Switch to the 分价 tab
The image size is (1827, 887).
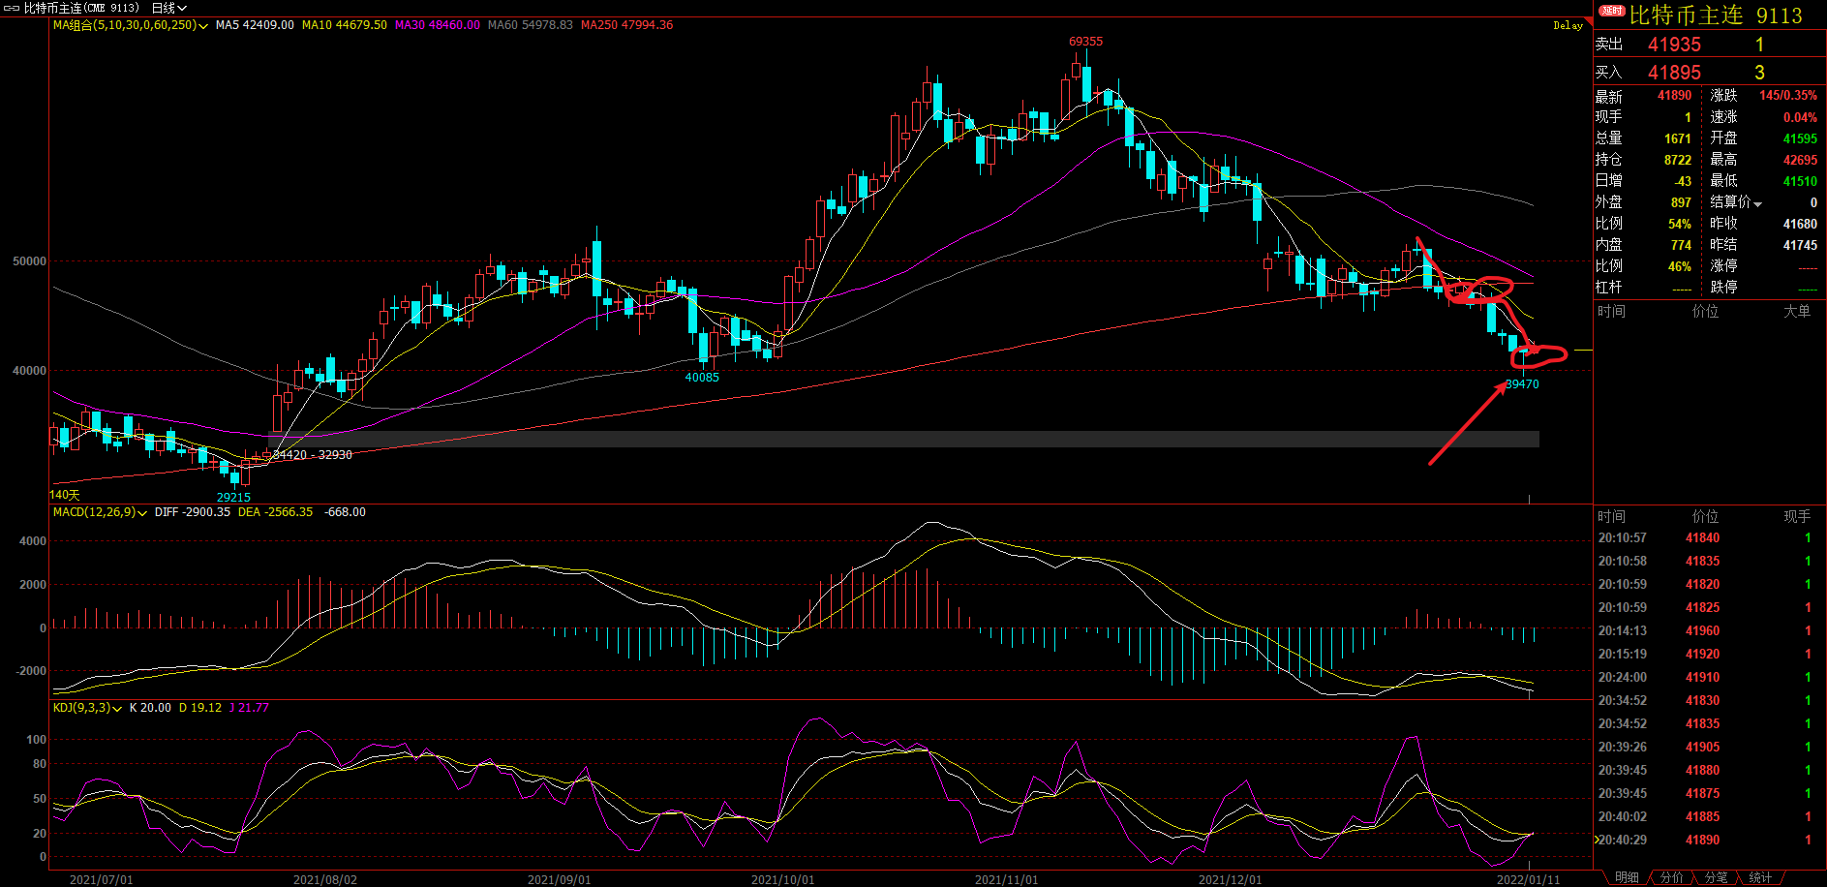pyautogui.click(x=1671, y=877)
